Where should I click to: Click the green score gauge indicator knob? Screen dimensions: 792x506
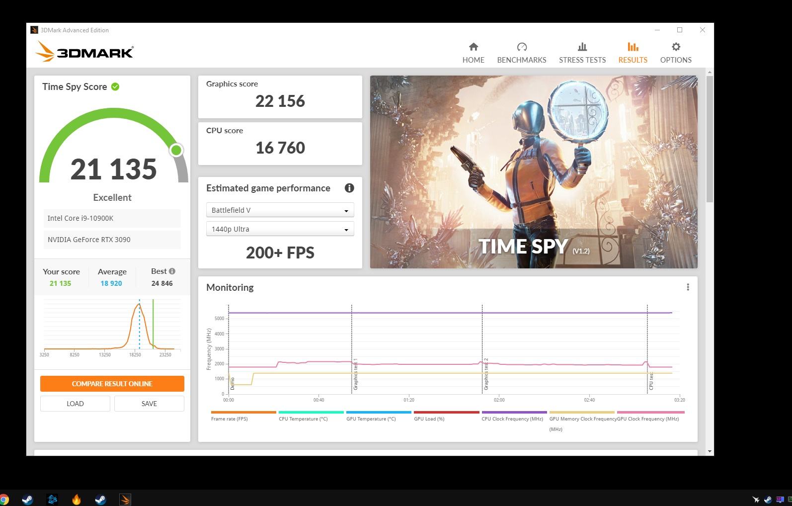pyautogui.click(x=176, y=150)
